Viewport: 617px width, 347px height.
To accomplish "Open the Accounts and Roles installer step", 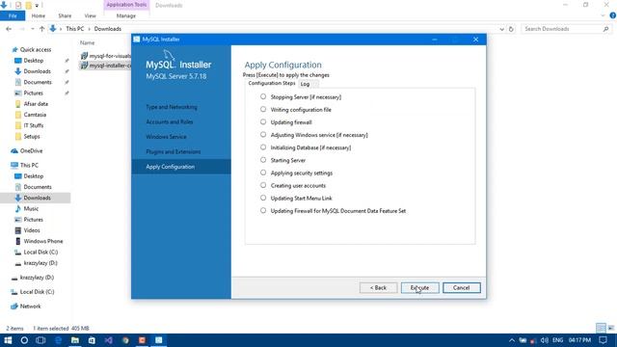I will click(170, 122).
